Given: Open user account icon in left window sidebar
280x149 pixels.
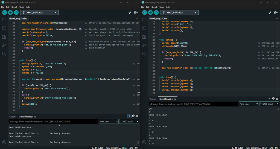Looking at the screenshot, I should pos(4,142).
